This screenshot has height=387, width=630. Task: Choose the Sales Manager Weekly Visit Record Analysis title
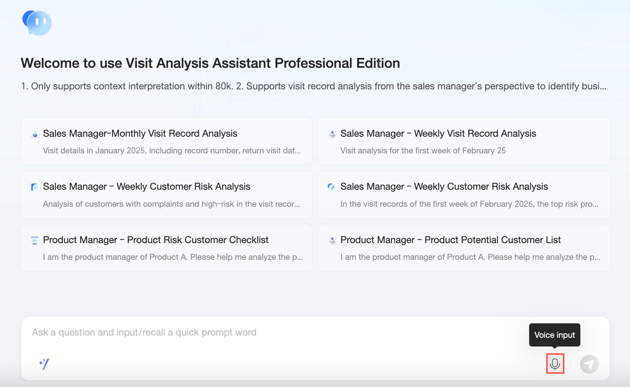pos(438,134)
